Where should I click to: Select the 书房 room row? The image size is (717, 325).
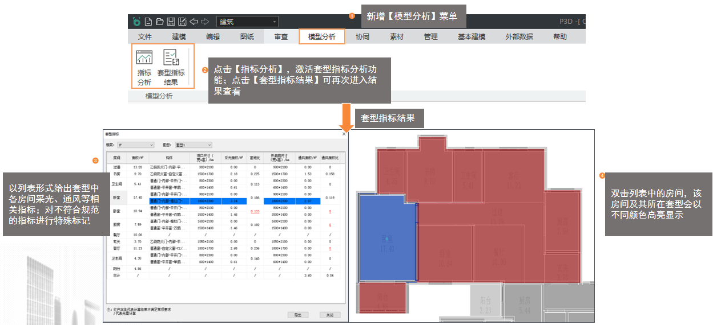[223, 174]
